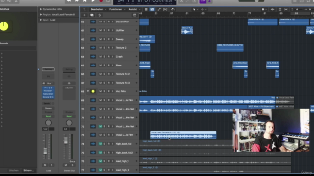
Task: Click the Downlifter track waveform icon
Action: tap(93, 22)
